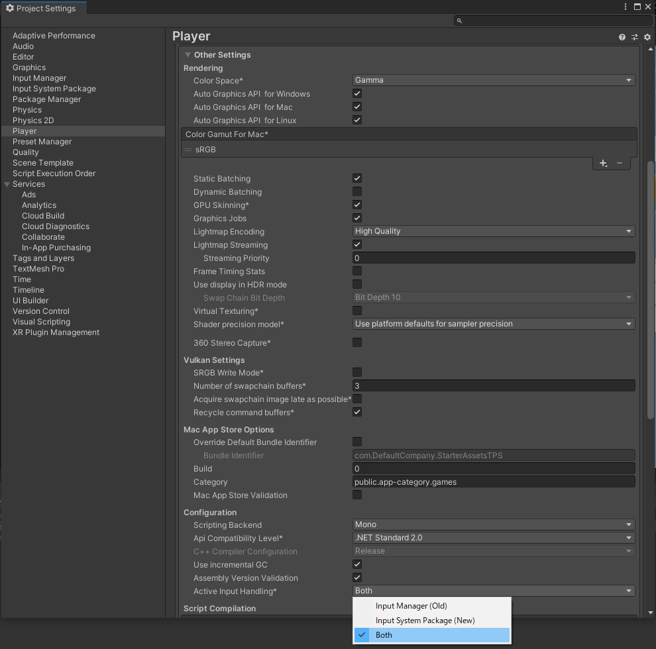Select Input System Package (New) option
The width and height of the screenshot is (656, 649).
pyautogui.click(x=425, y=621)
